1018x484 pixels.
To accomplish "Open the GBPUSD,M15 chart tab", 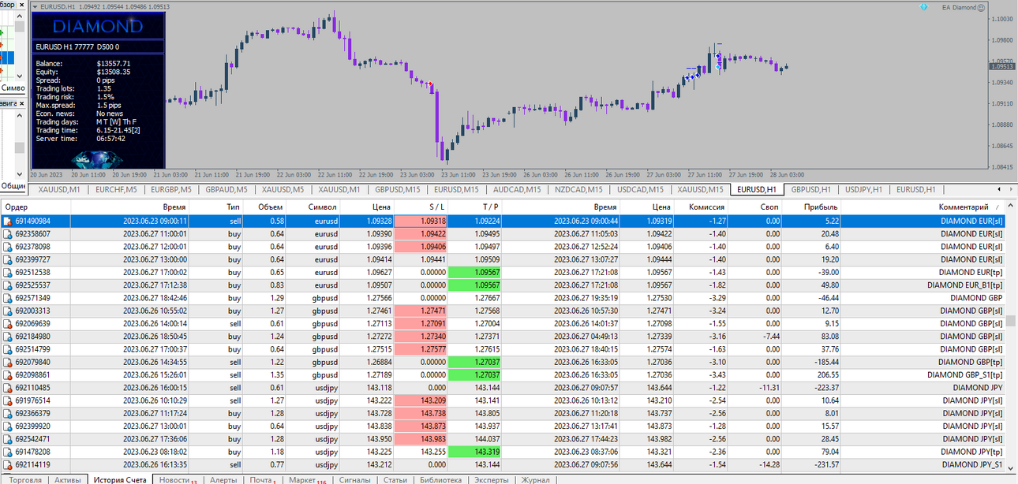I will 397,189.
